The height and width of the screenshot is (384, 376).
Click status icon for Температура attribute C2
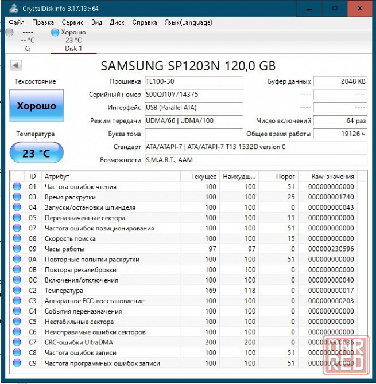(17, 290)
